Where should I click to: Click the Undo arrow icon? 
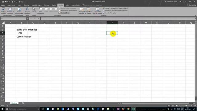[6, 2]
